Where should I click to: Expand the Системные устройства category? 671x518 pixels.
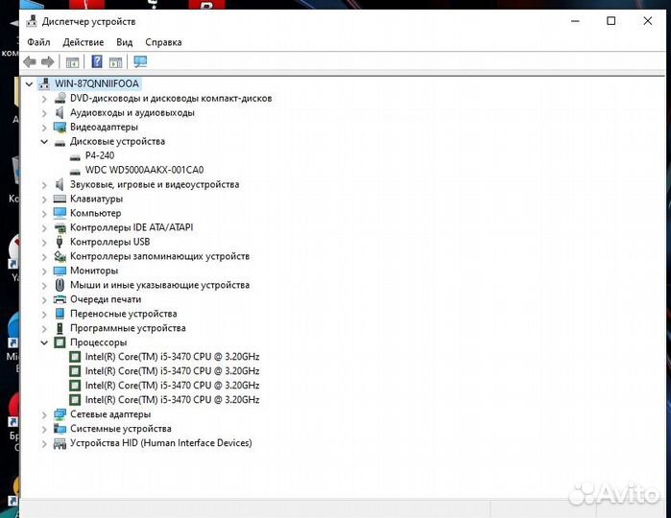(44, 429)
